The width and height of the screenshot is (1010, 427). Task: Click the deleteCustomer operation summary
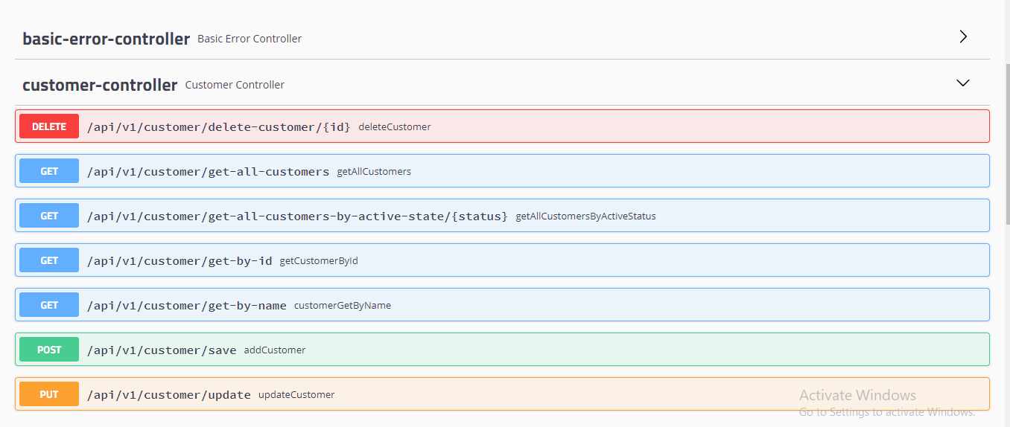click(395, 127)
